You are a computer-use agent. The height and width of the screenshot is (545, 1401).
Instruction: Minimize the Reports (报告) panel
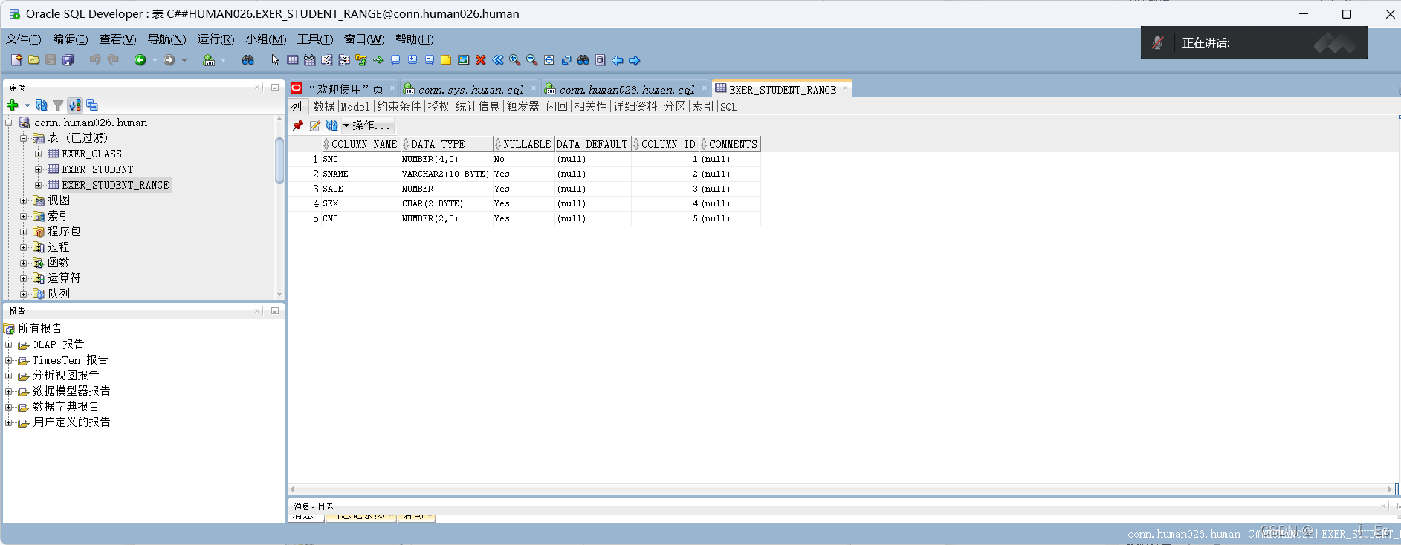tap(275, 310)
